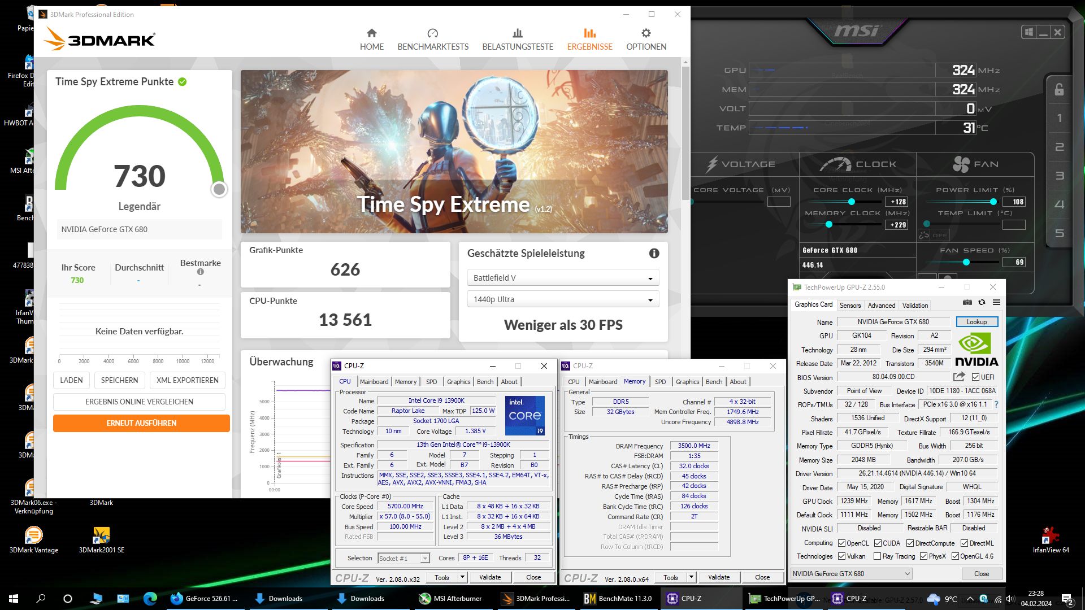Switch to Sensors tab in GPU-Z
Viewport: 1085px width, 610px height.
[850, 306]
